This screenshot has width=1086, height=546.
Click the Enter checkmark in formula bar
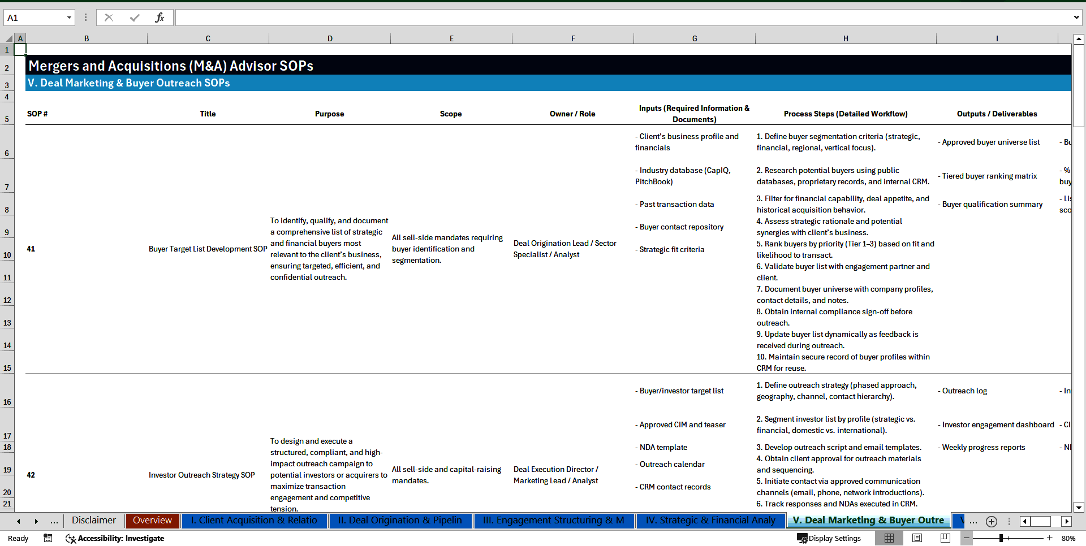[x=133, y=18]
